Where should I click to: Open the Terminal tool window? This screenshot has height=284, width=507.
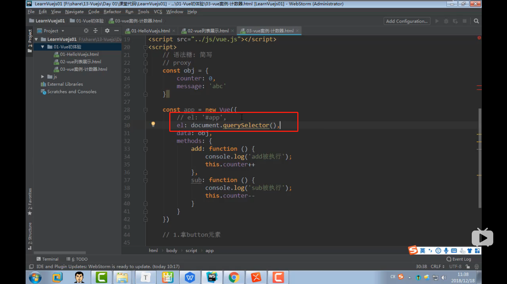[48, 259]
